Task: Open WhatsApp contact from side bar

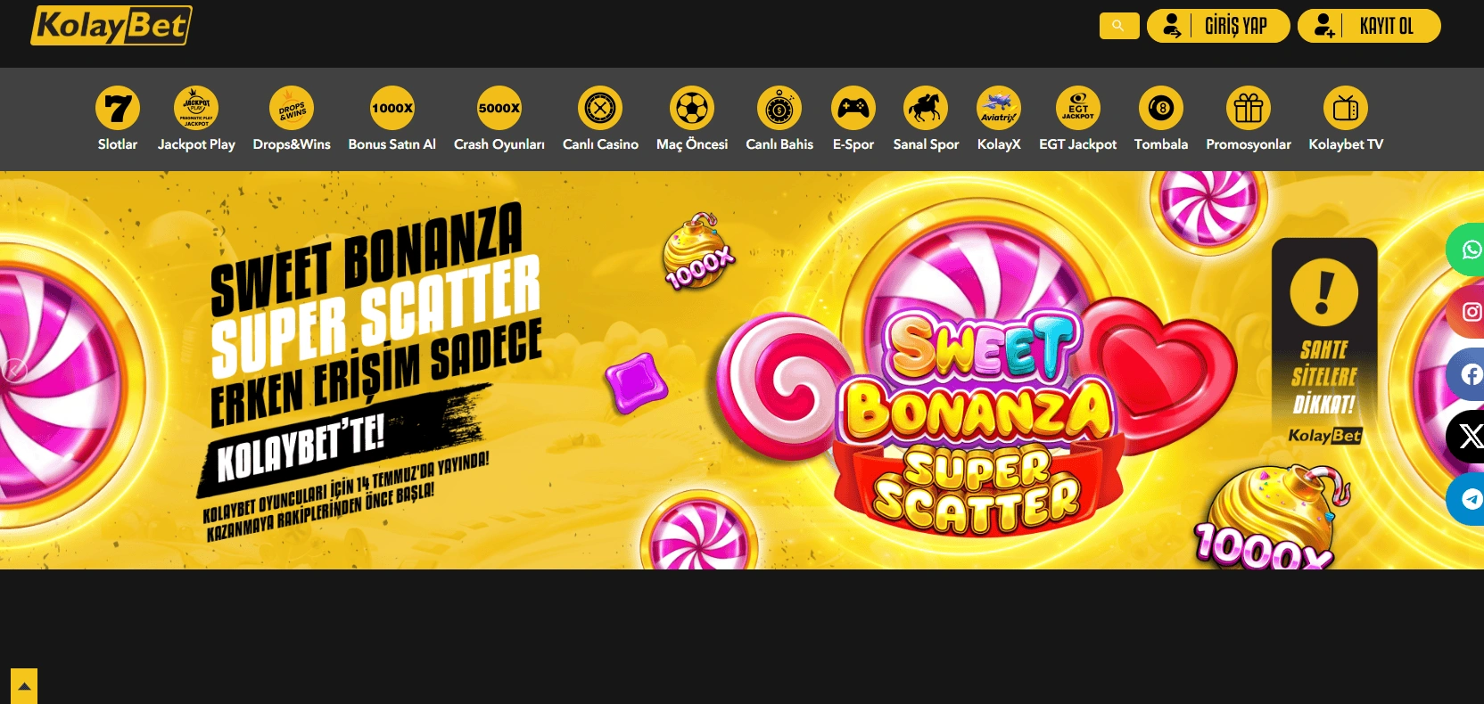Action: tap(1467, 250)
